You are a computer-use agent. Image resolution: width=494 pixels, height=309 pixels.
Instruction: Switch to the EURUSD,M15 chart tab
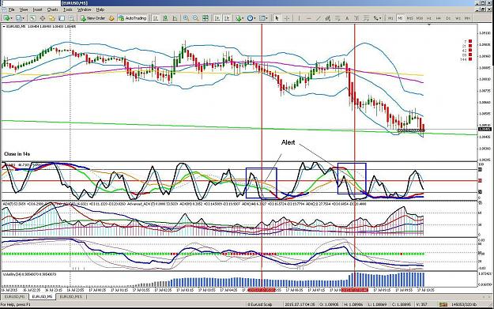click(71, 296)
